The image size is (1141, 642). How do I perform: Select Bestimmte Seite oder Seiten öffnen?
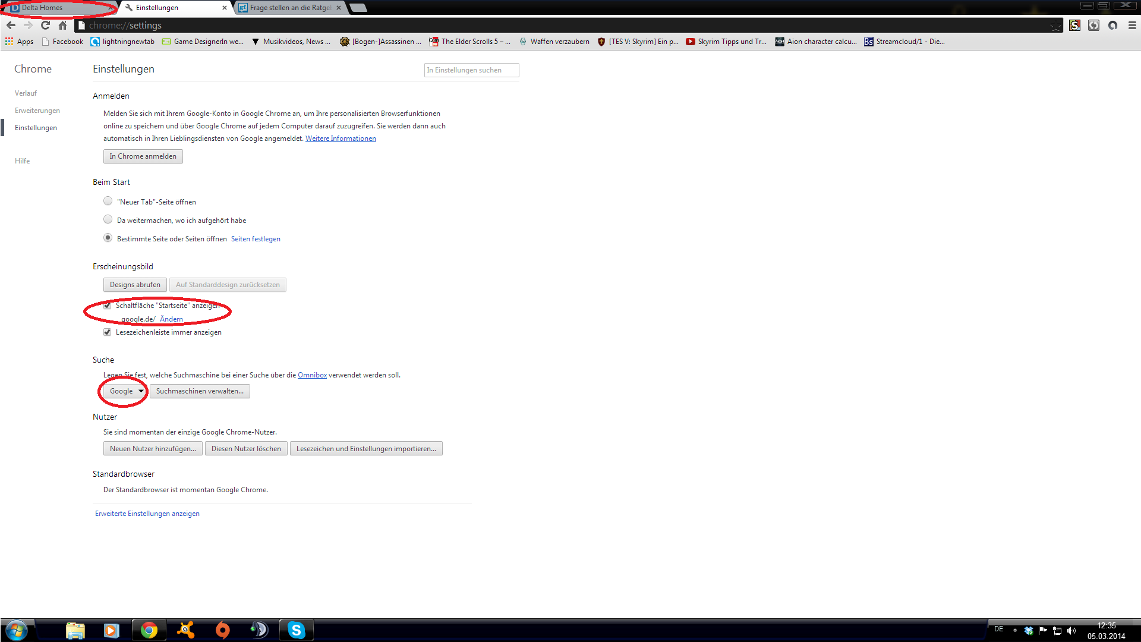(108, 238)
